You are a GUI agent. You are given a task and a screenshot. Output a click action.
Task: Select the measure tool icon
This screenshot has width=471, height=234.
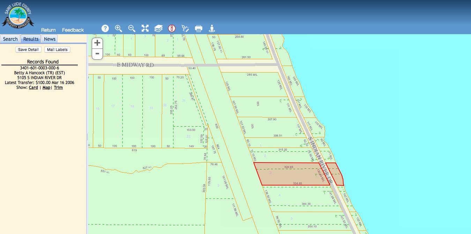(x=185, y=29)
